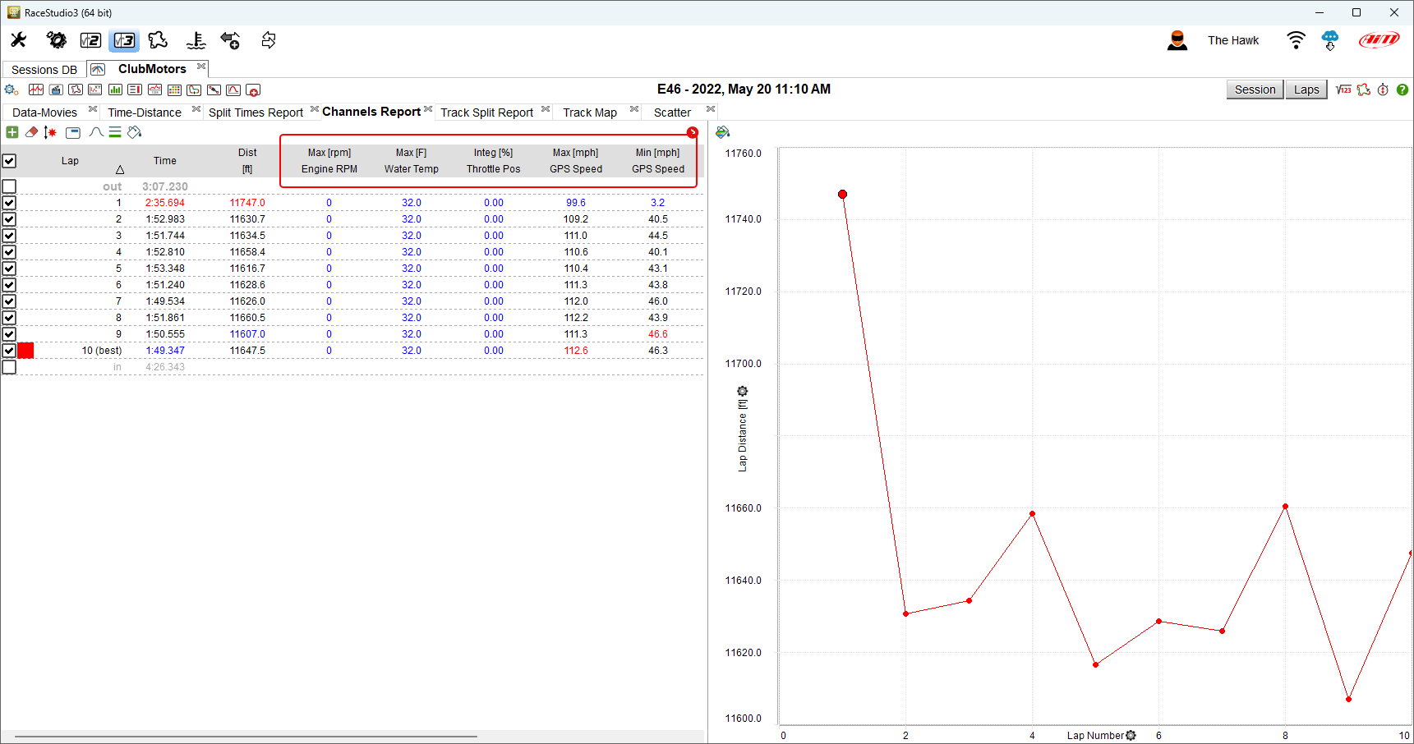Click lap 10 red color swatch
The image size is (1414, 744).
pyautogui.click(x=25, y=351)
